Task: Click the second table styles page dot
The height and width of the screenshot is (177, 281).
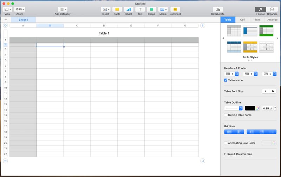Action: [x=252, y=60]
